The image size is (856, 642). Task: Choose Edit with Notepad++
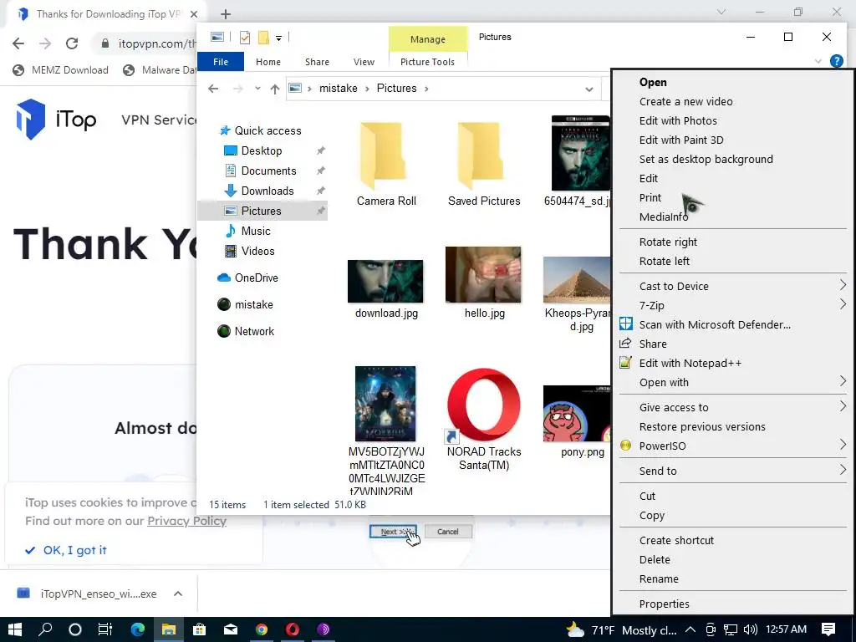[x=690, y=363]
